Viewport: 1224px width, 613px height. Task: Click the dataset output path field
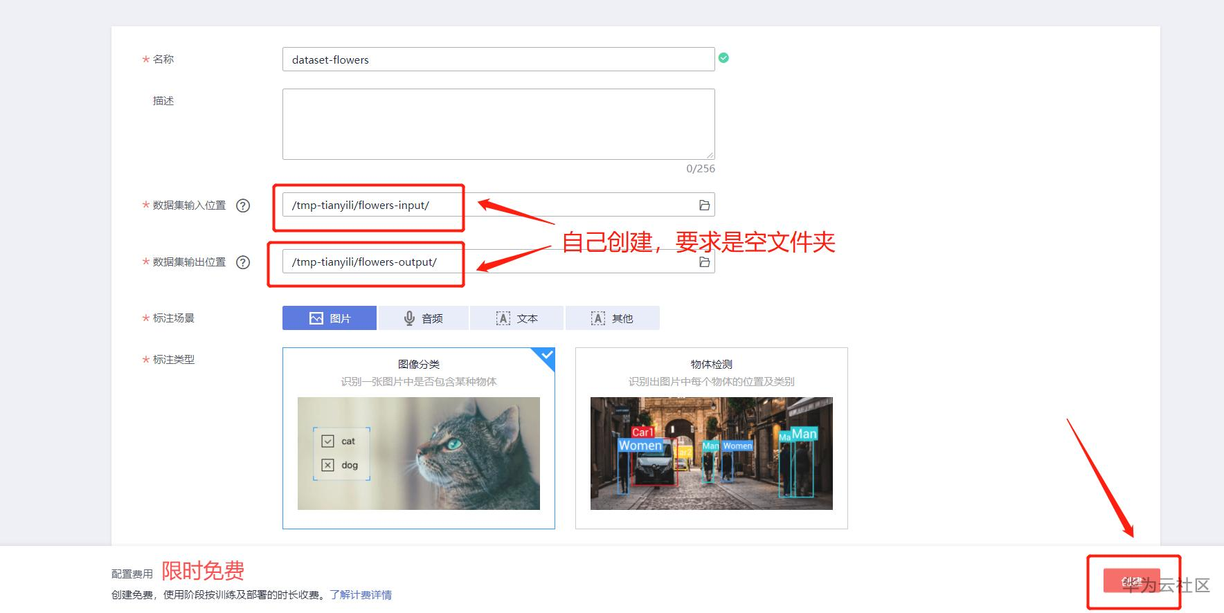click(498, 262)
